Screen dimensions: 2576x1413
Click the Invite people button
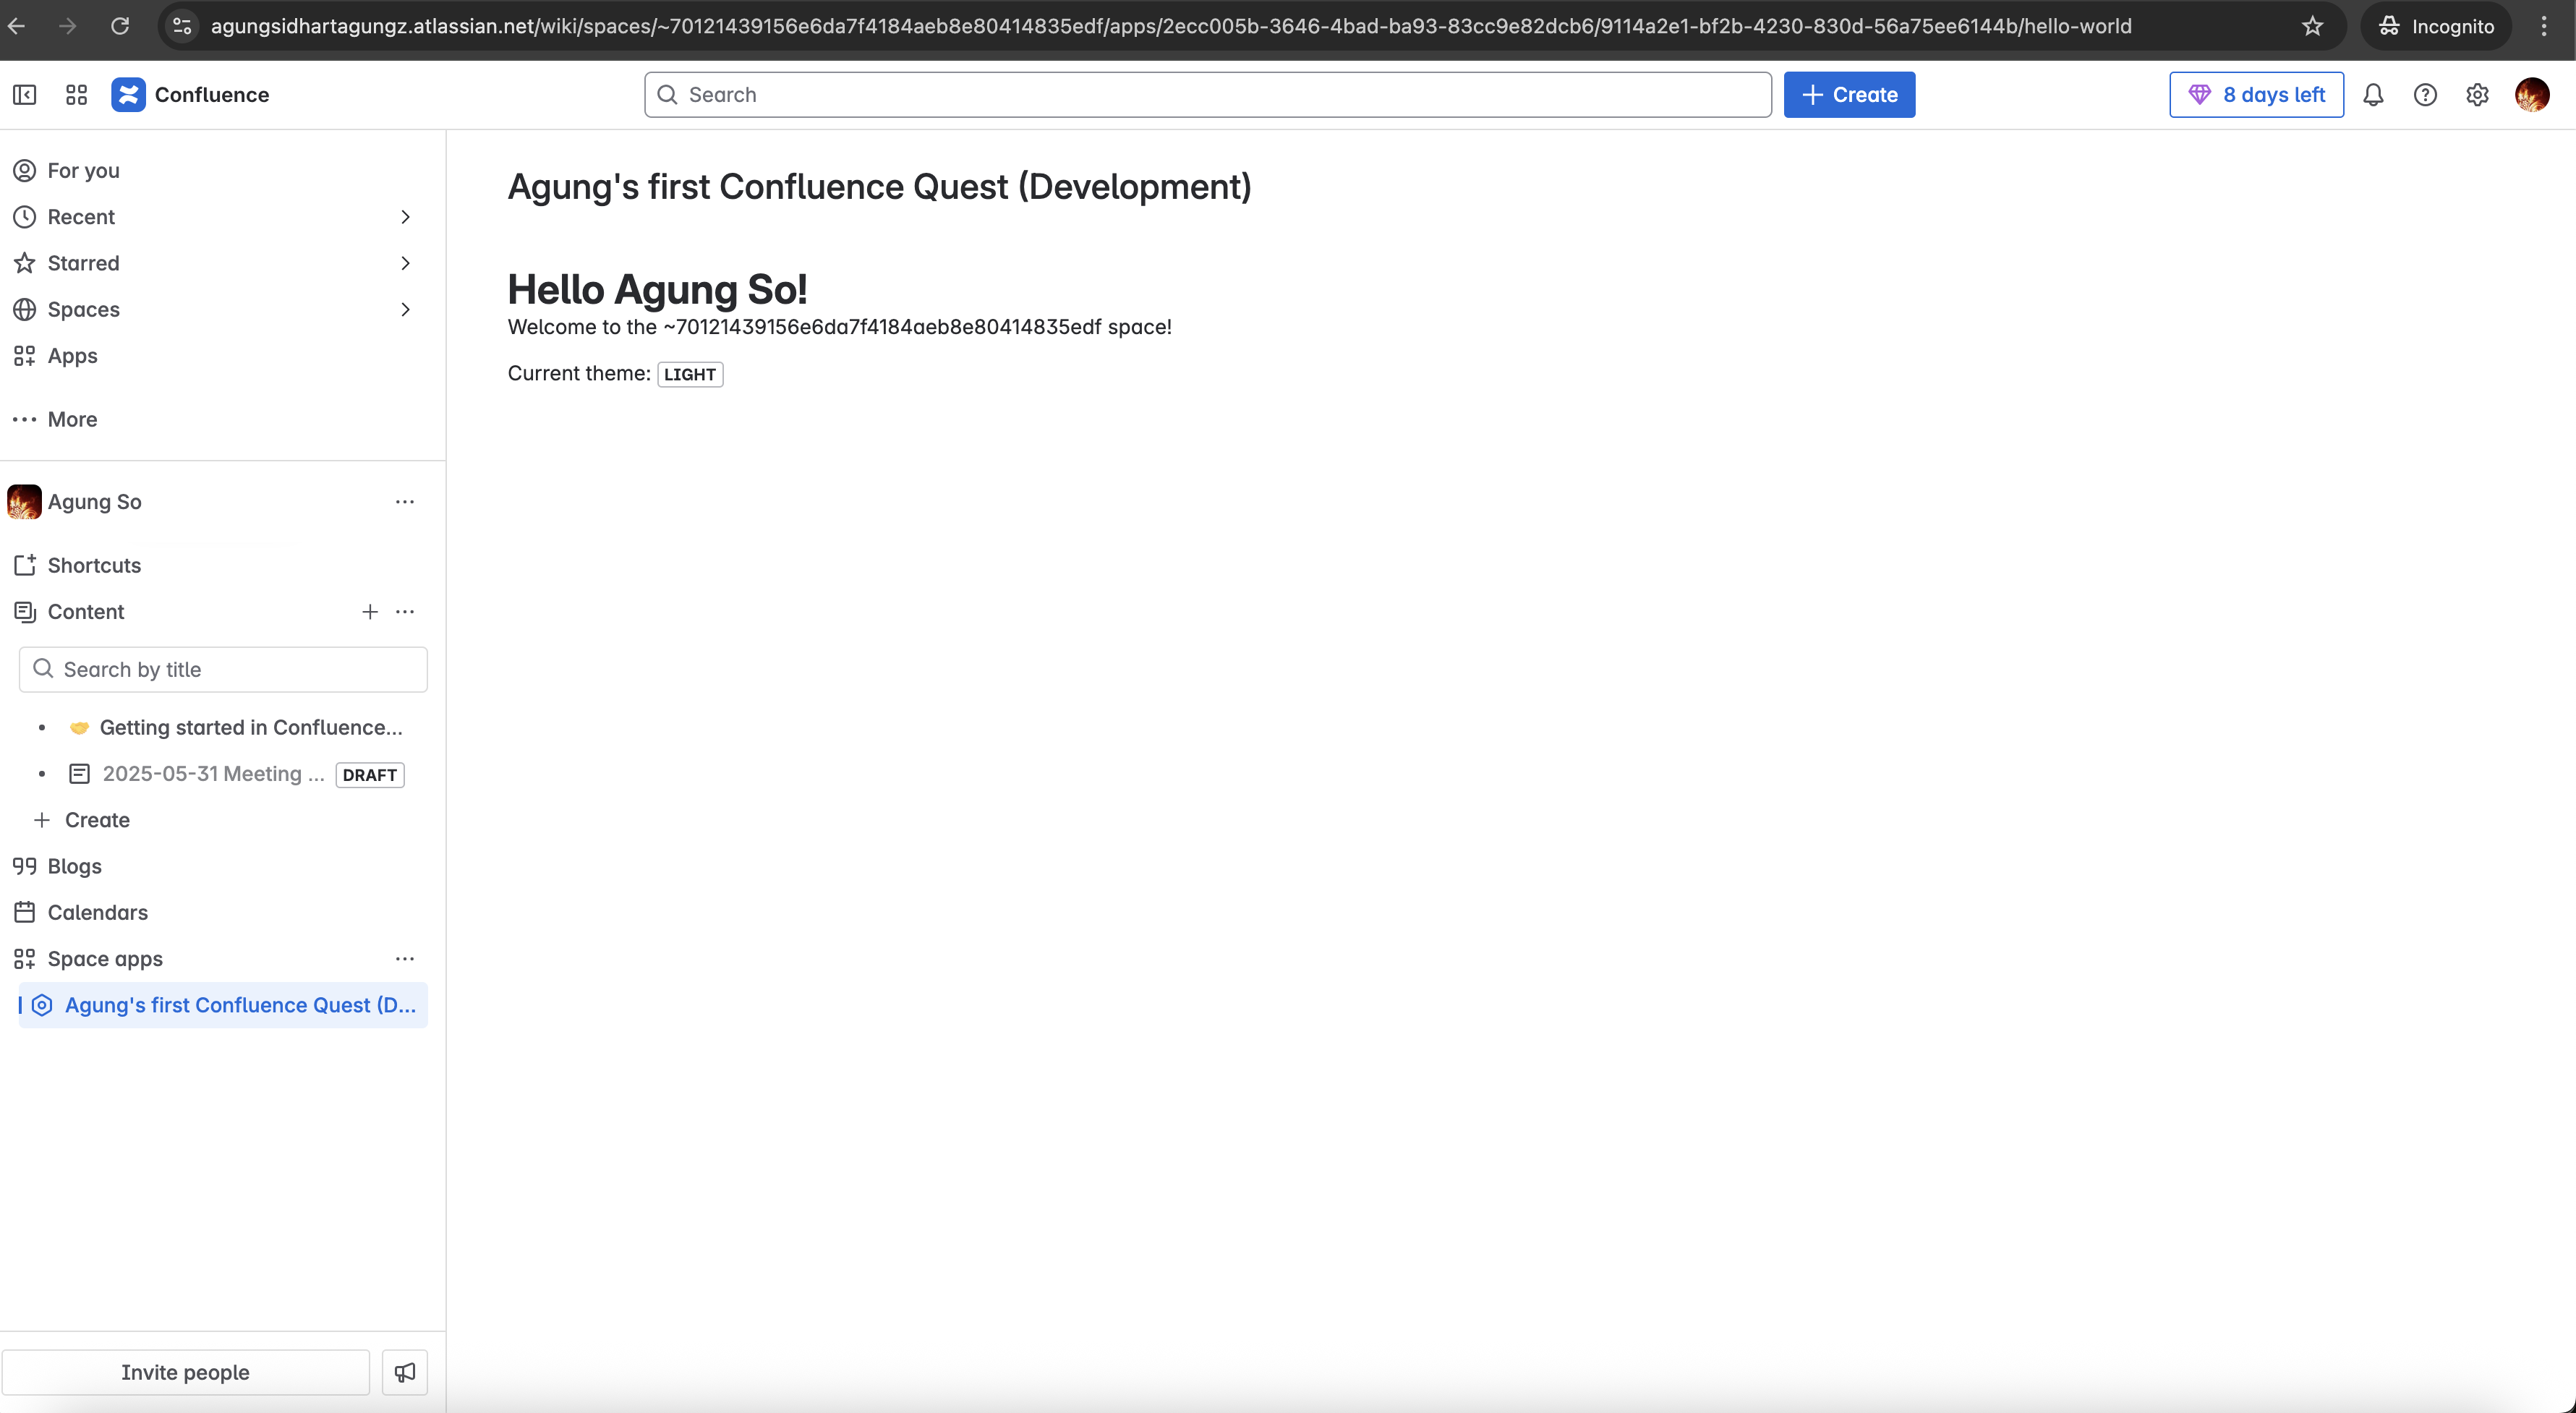coord(185,1372)
